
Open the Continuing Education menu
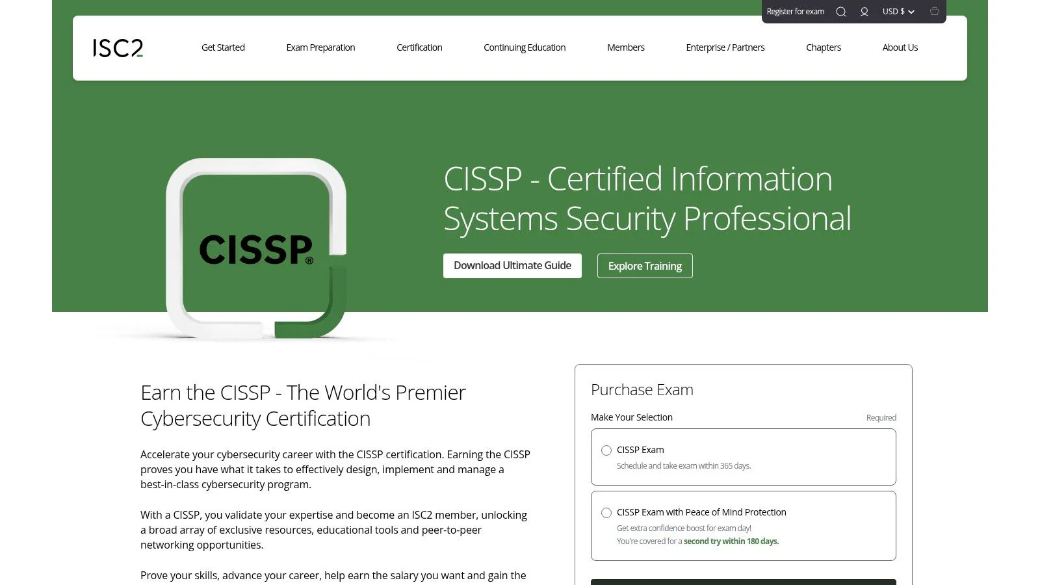(x=525, y=47)
